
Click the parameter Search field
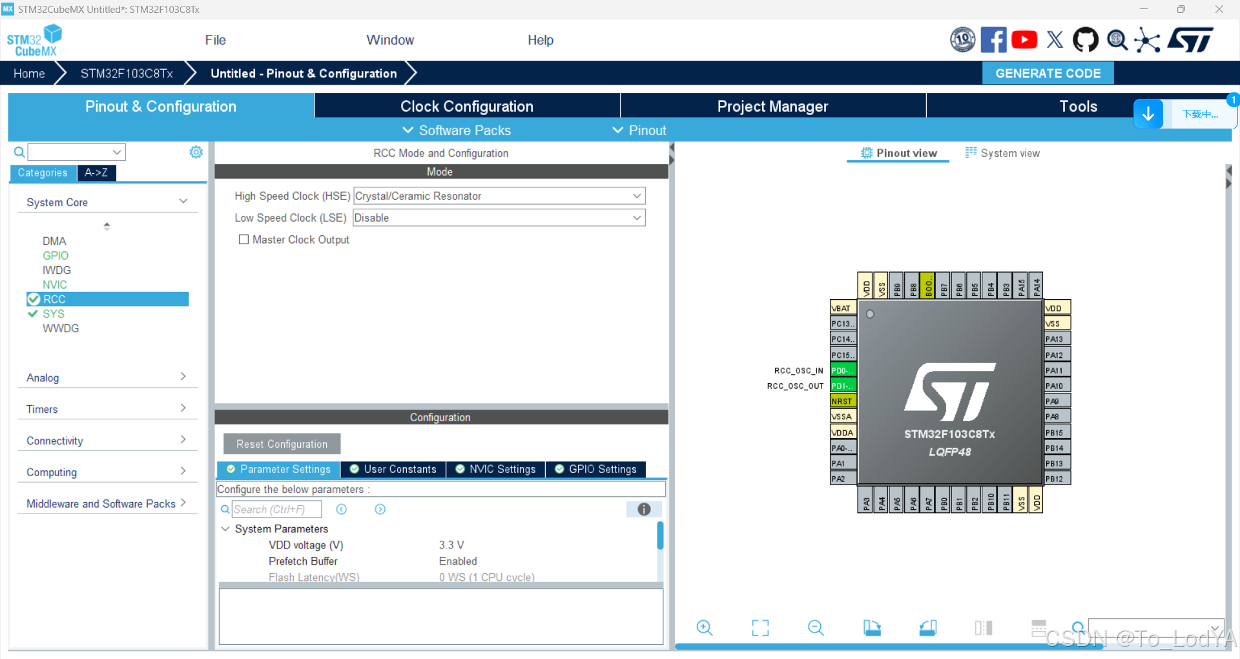click(x=276, y=509)
